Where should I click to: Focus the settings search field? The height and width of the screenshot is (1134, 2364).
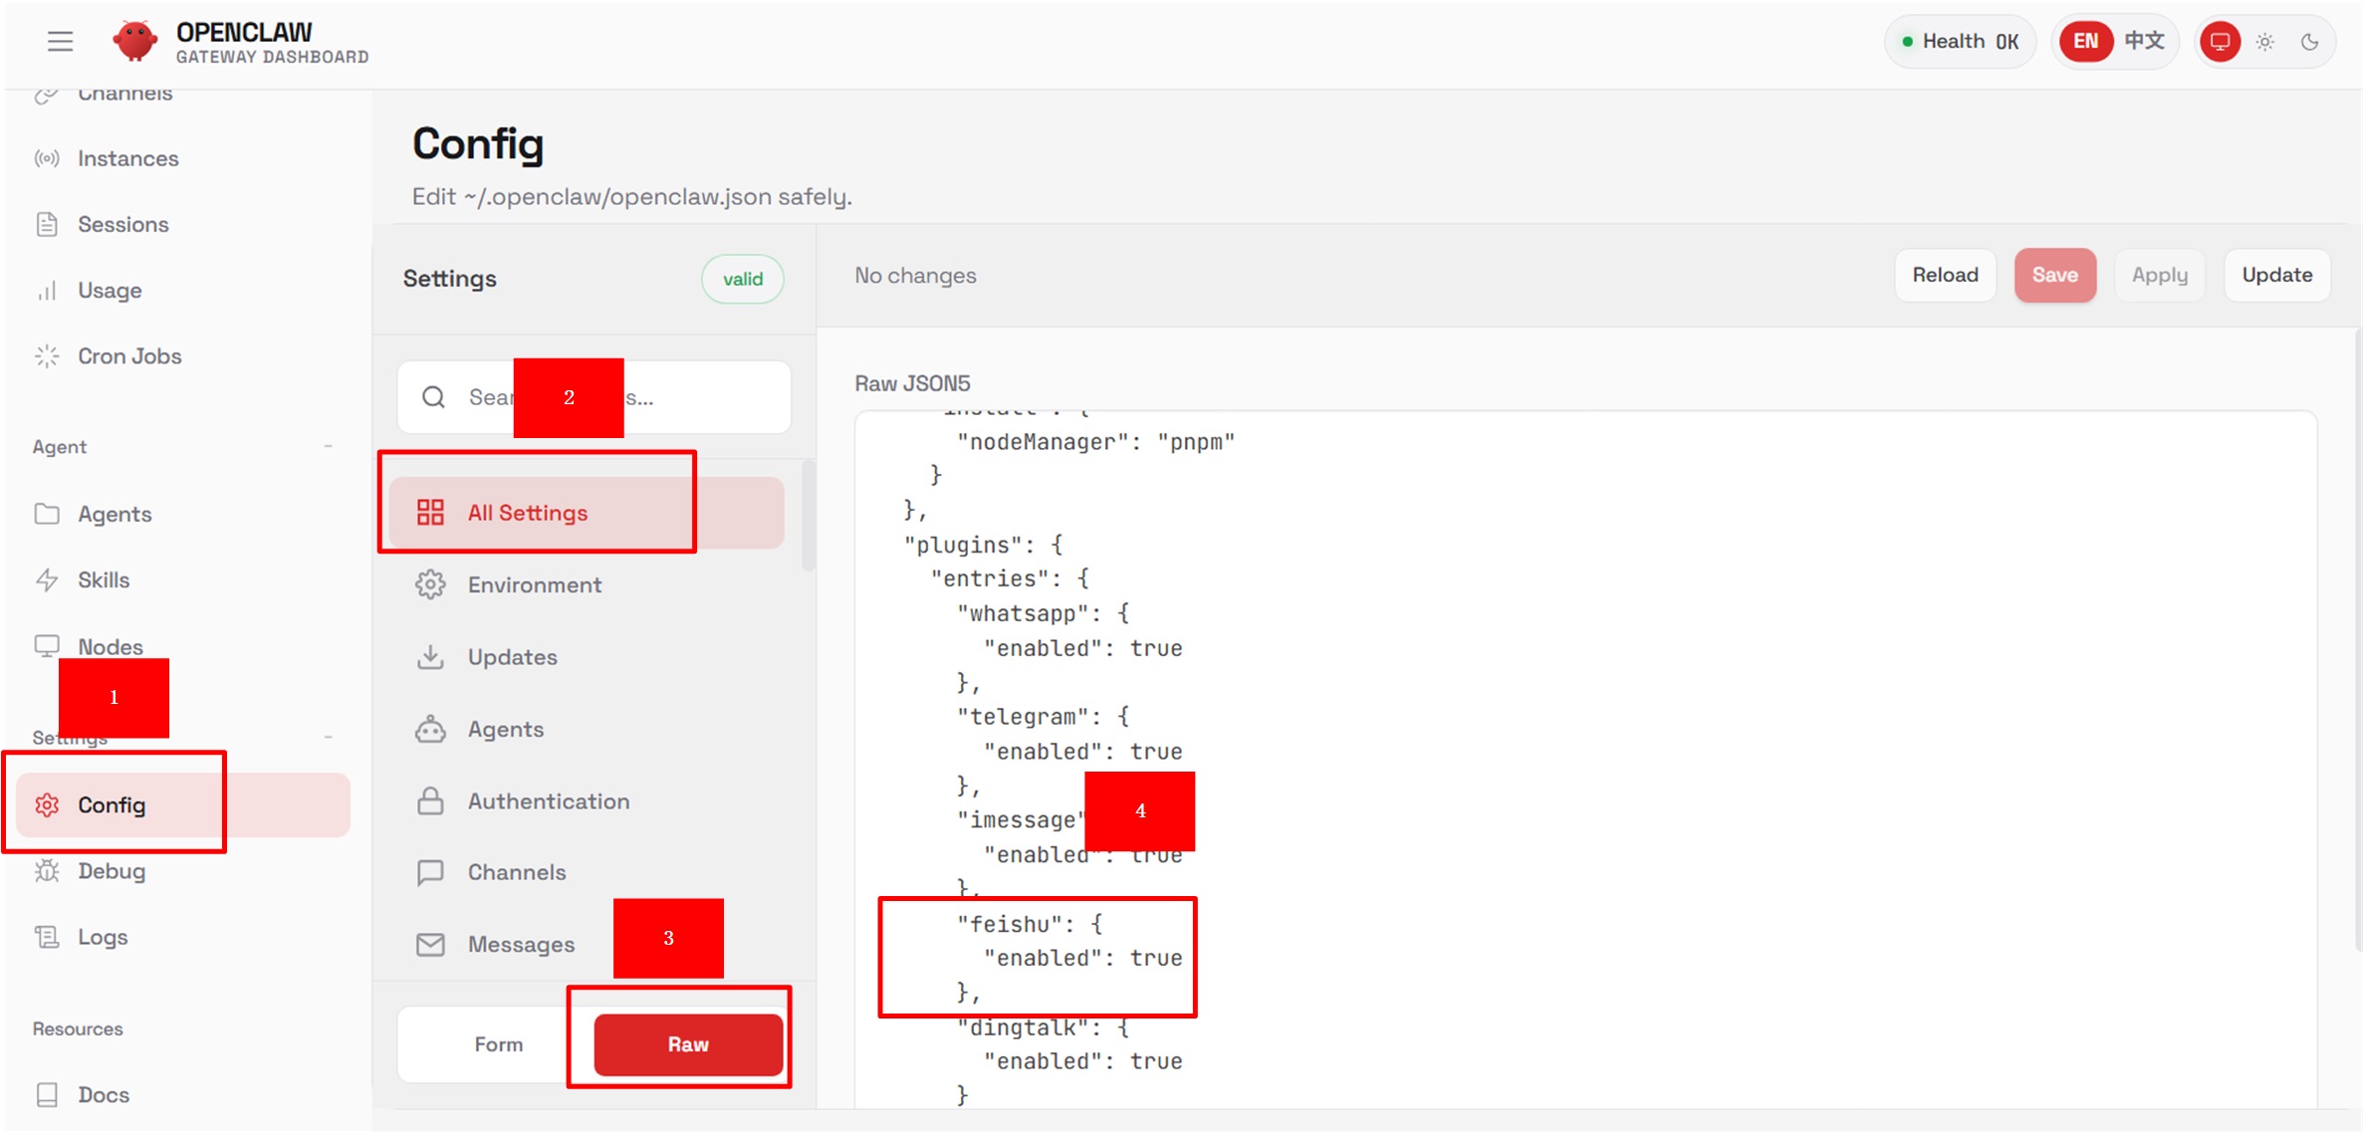(x=697, y=398)
